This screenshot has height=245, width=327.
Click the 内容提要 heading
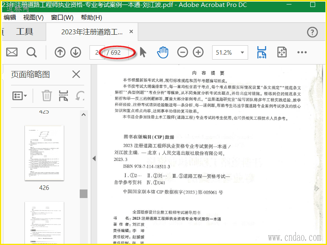208,73
